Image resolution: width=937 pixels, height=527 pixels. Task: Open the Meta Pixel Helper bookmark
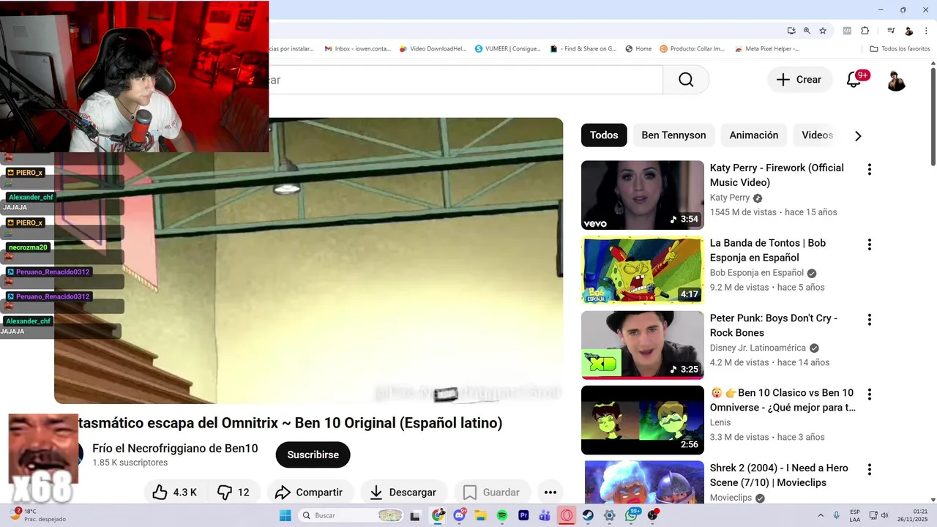(766, 49)
